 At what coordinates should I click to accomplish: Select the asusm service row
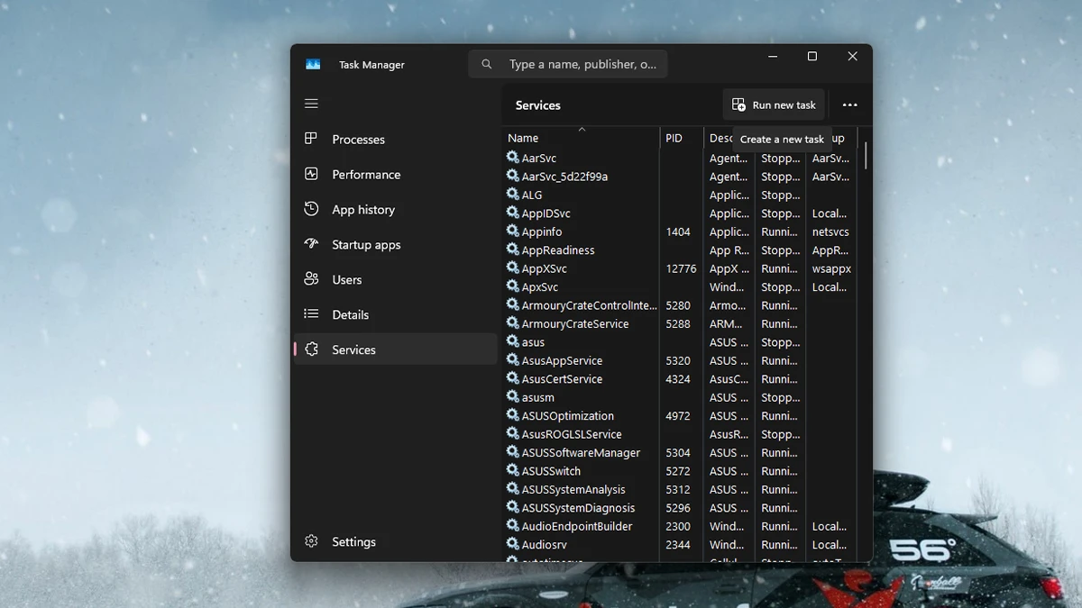pyautogui.click(x=680, y=397)
